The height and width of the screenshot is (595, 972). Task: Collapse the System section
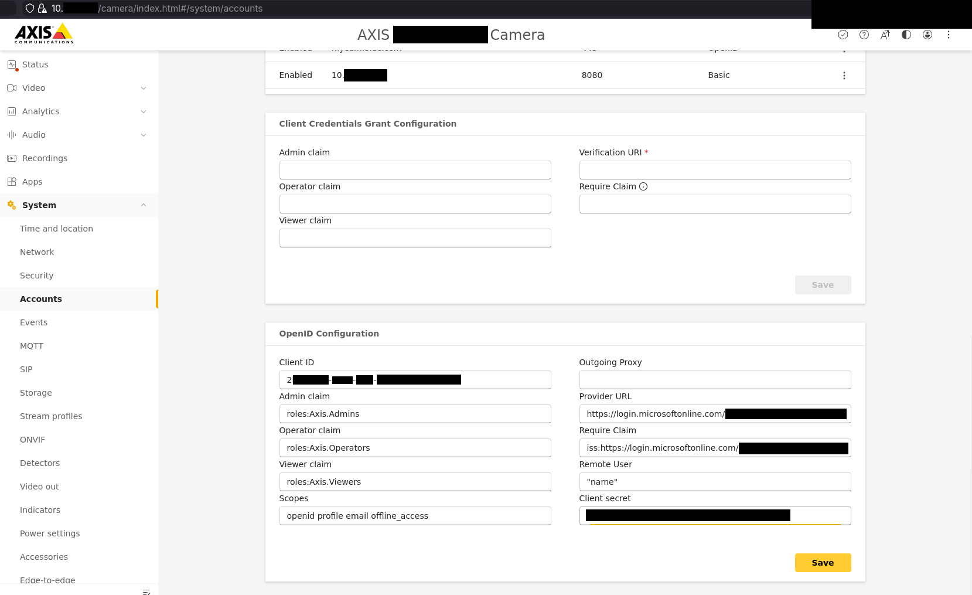tap(144, 205)
